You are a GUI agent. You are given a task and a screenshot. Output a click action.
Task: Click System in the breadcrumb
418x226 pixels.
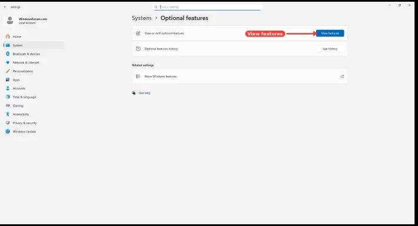141,18
